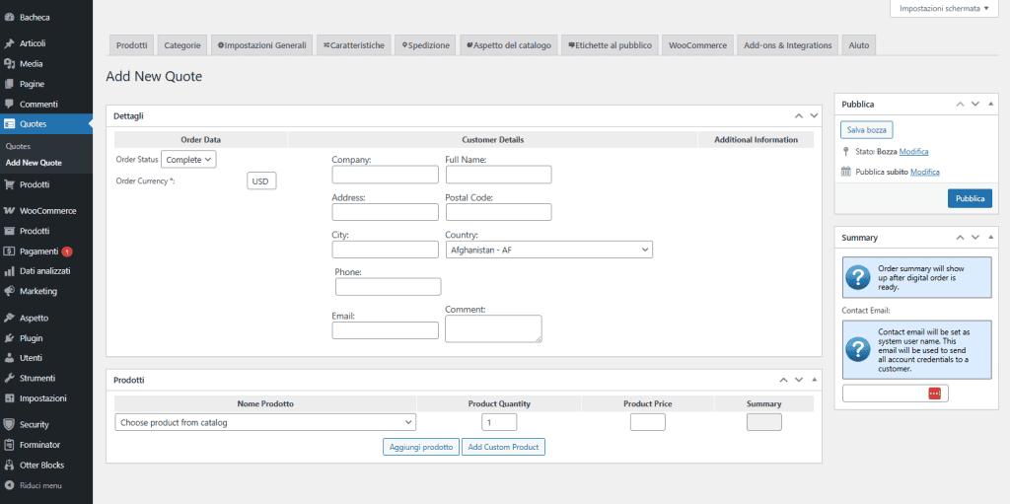Switch to the Spedizione tab
This screenshot has height=504, width=1010.
[x=426, y=45]
